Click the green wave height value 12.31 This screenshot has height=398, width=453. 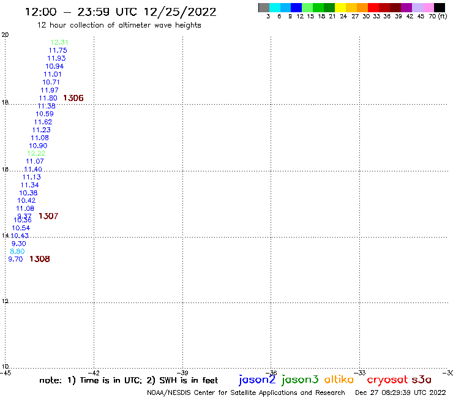coord(59,42)
